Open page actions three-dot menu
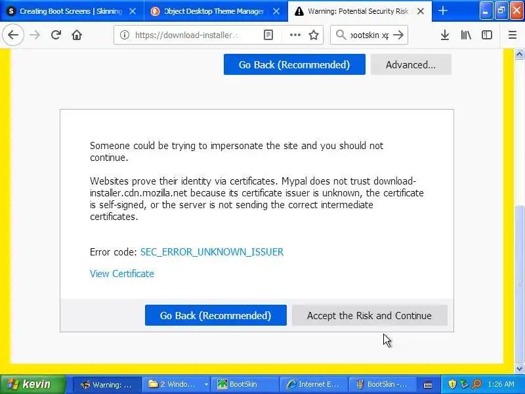525x394 pixels. click(295, 35)
